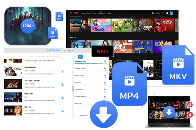Image resolution: width=196 pixels, height=130 pixels.
Task: Start downloading Rebecca using its download icon
Action: pos(62,111)
